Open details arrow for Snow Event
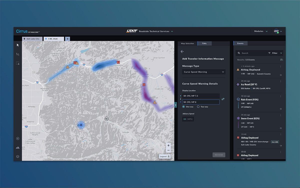Image resolution: width=300 pixels, height=188 pixels. (281, 128)
